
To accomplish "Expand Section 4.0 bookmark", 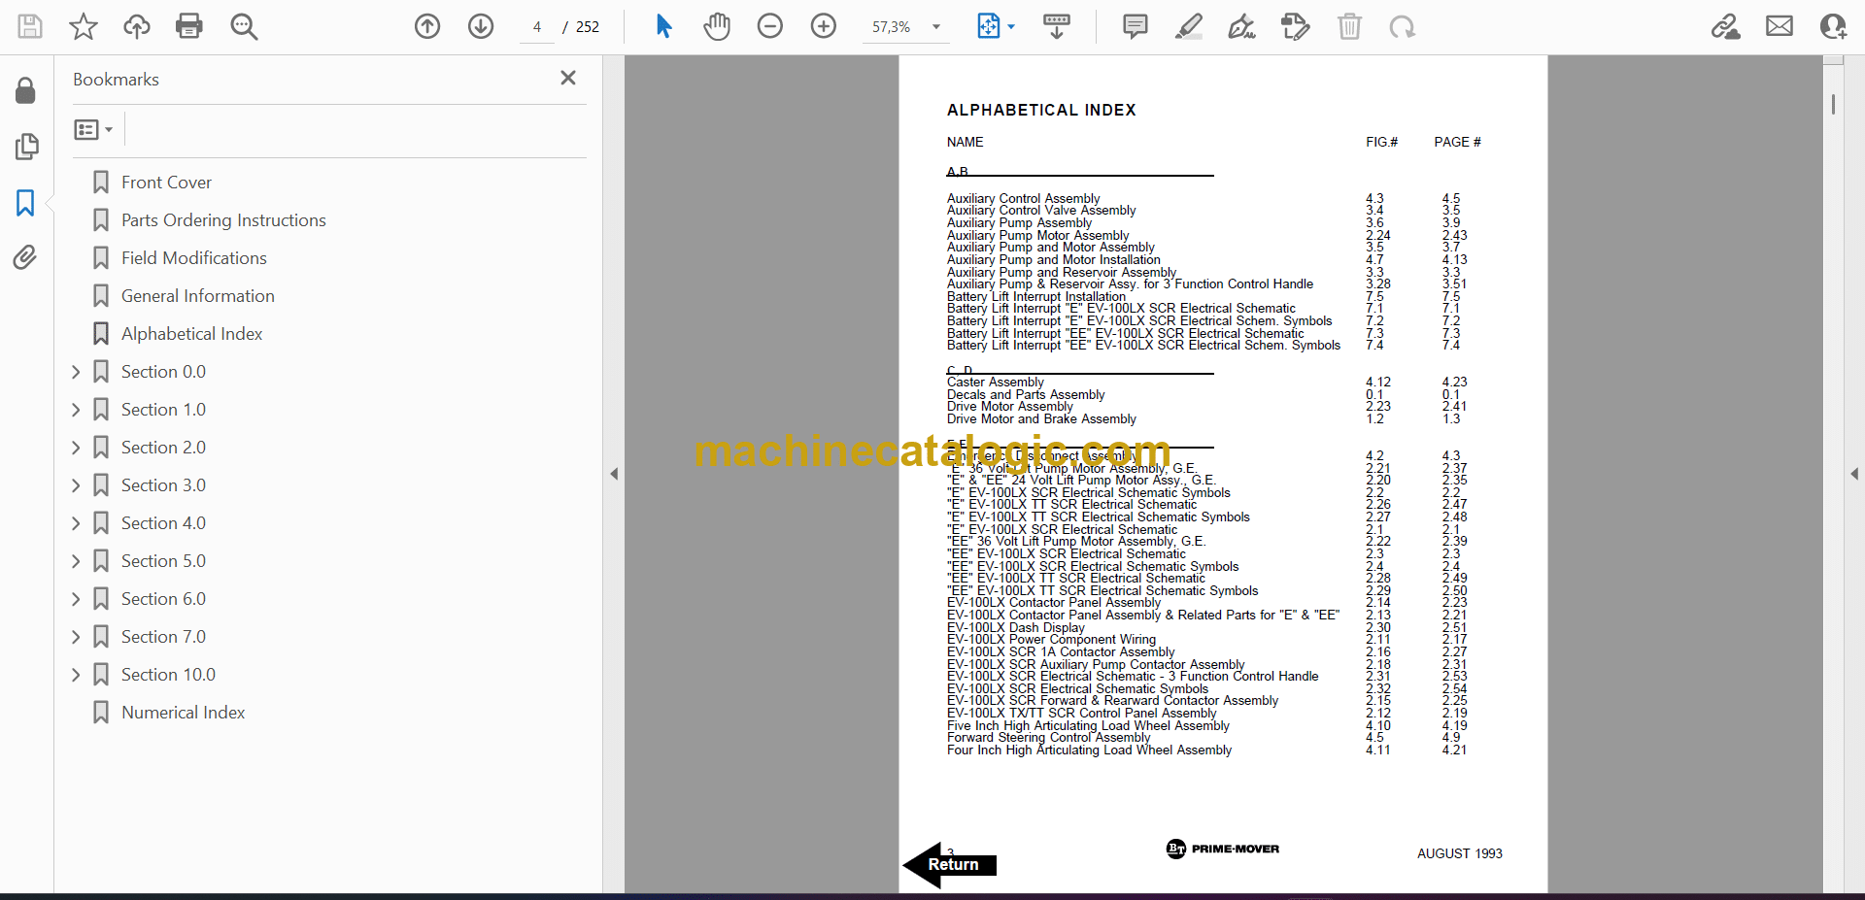I will [76, 523].
